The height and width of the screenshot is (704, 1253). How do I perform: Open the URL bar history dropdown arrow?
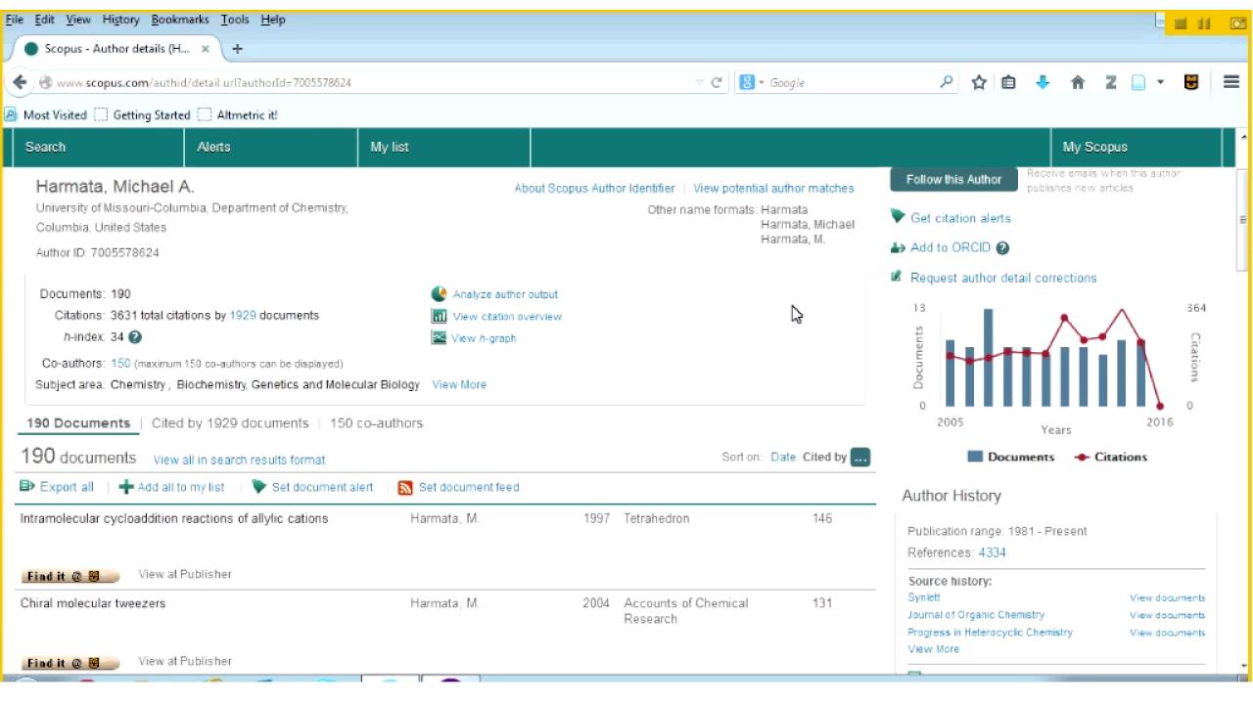click(x=699, y=83)
